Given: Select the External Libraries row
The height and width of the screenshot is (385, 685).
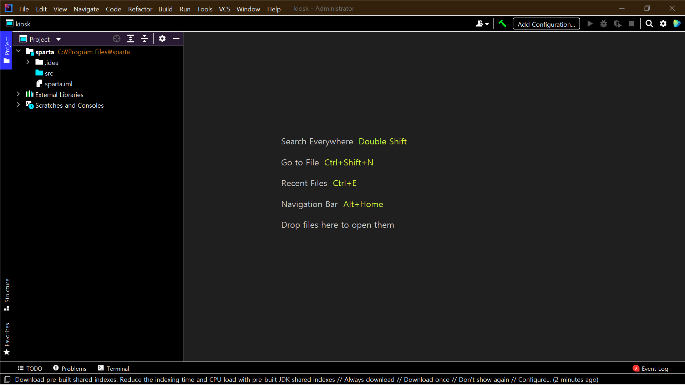Looking at the screenshot, I should pyautogui.click(x=97, y=94).
